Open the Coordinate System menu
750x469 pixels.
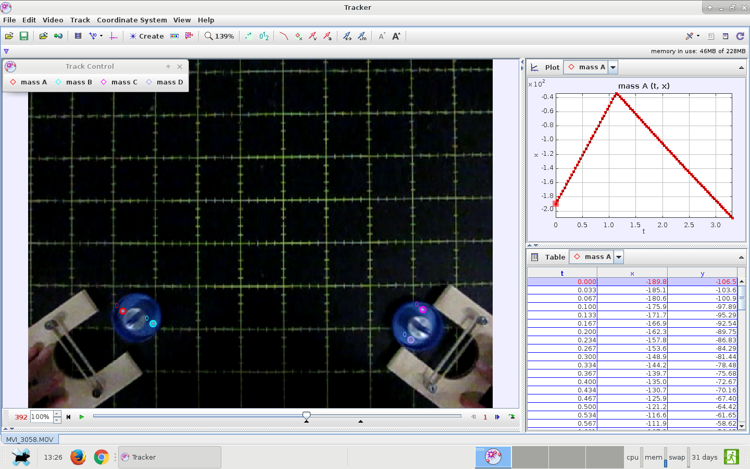pyautogui.click(x=132, y=20)
